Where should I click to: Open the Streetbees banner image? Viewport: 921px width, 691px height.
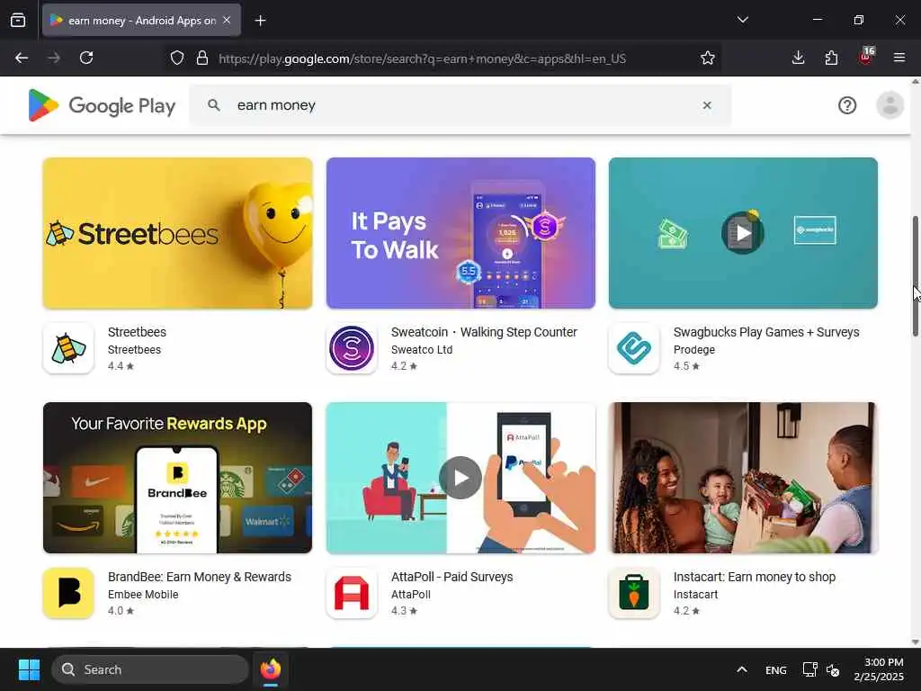pyautogui.click(x=177, y=233)
